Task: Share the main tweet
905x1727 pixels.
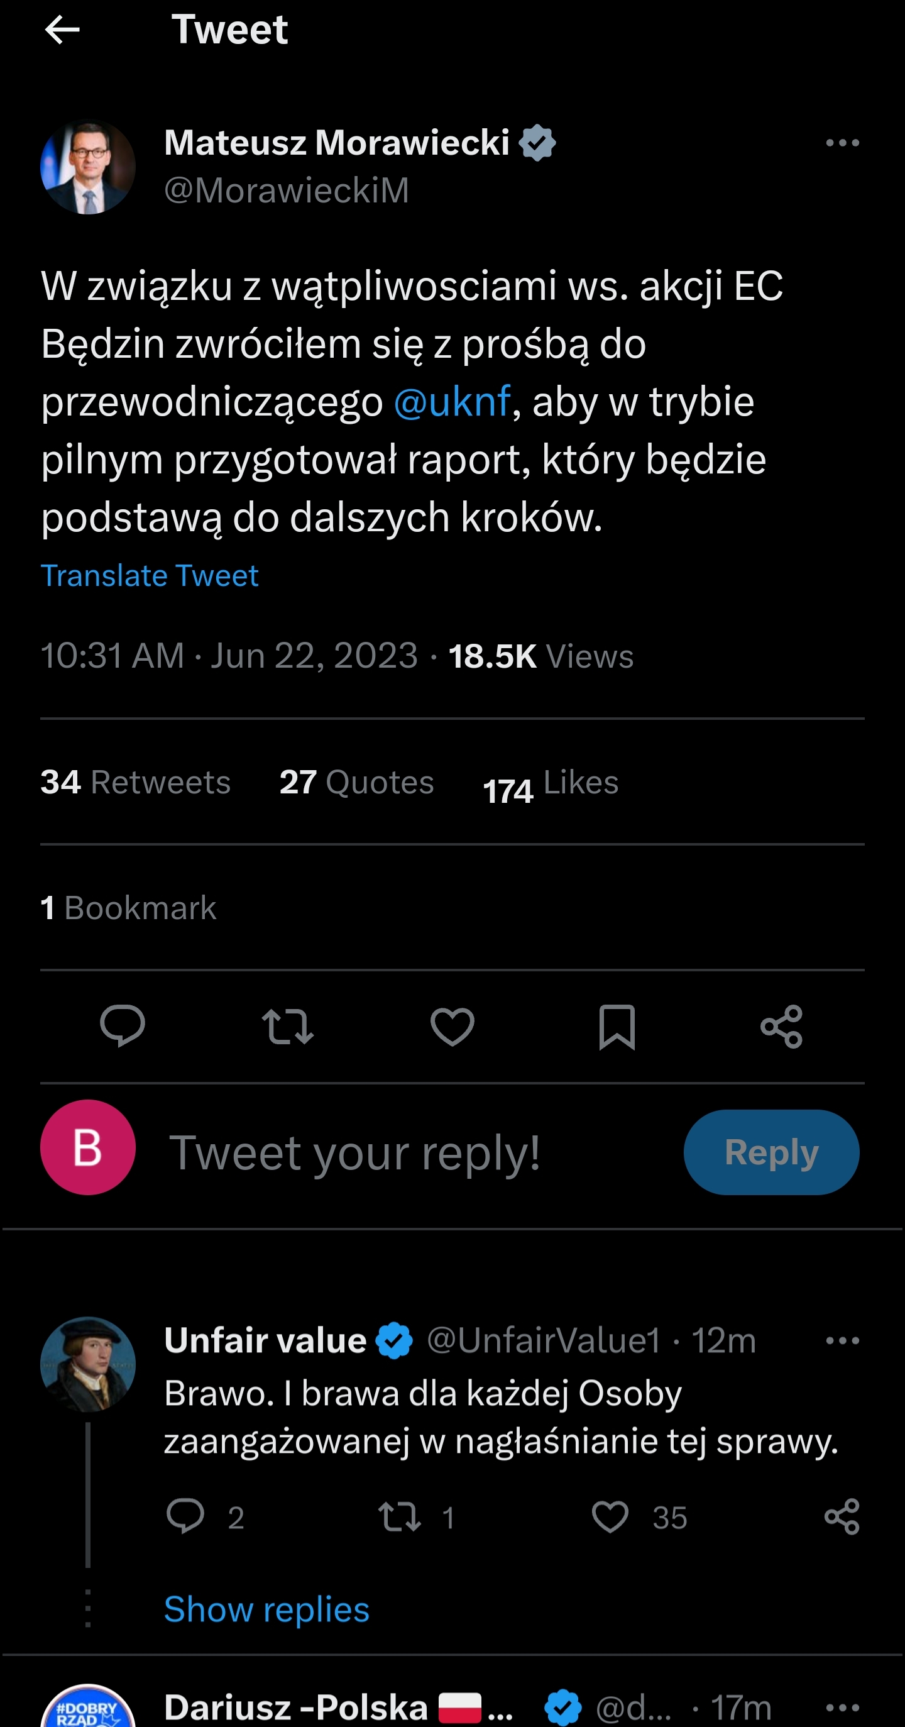Action: (781, 1026)
